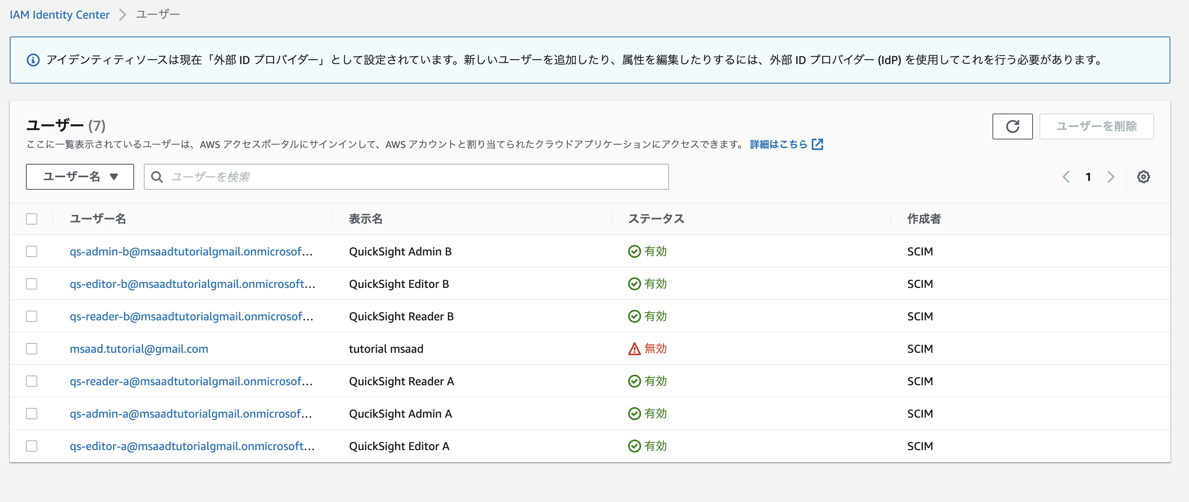Select checkbox for qs-admin-b user row

pyautogui.click(x=32, y=251)
